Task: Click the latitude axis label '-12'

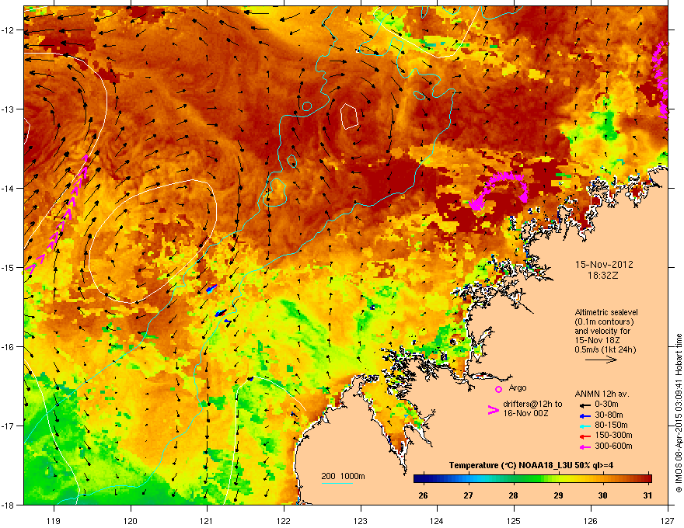Action: click(9, 30)
